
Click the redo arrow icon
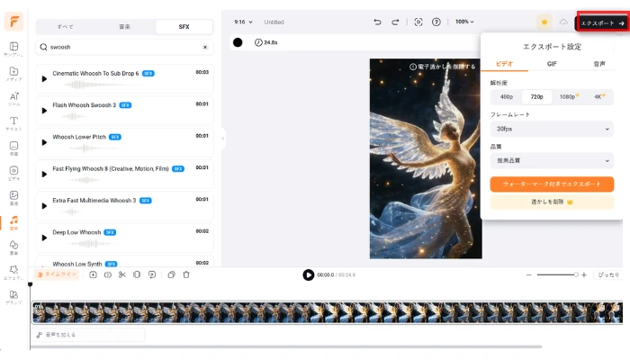[397, 22]
